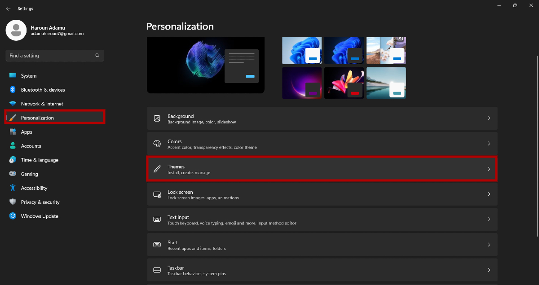Click the Find a setting search box

pyautogui.click(x=55, y=56)
